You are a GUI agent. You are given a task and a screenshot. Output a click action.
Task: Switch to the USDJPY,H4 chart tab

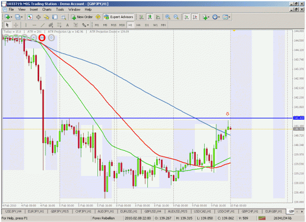tap(13, 211)
